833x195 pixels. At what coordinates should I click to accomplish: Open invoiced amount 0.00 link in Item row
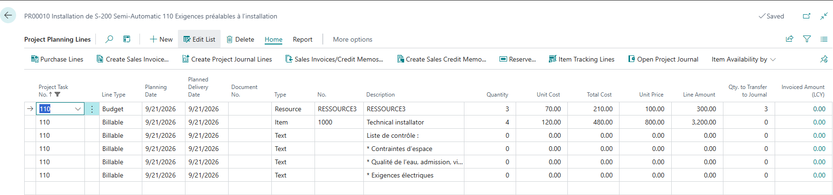pos(819,122)
